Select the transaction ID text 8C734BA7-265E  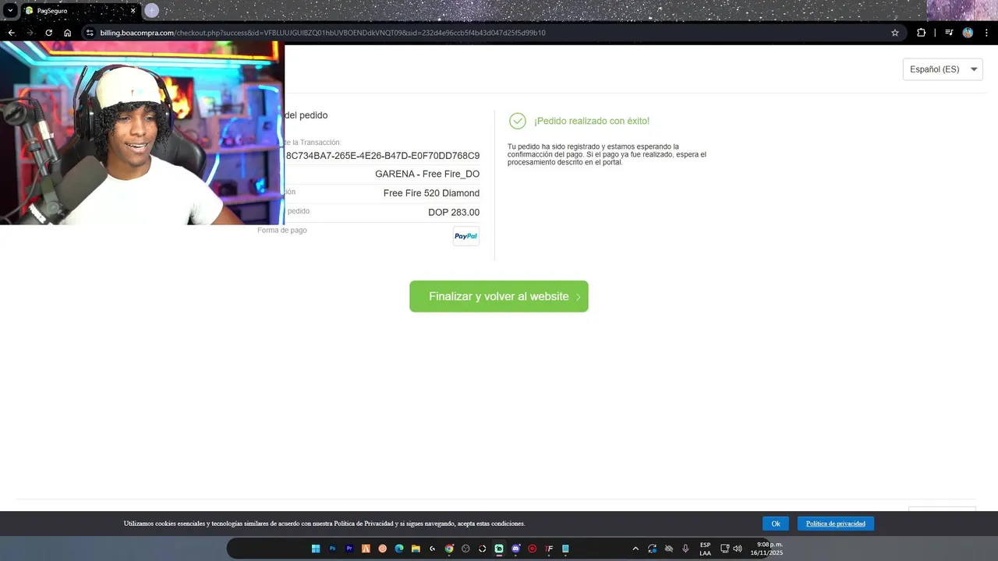click(x=383, y=156)
